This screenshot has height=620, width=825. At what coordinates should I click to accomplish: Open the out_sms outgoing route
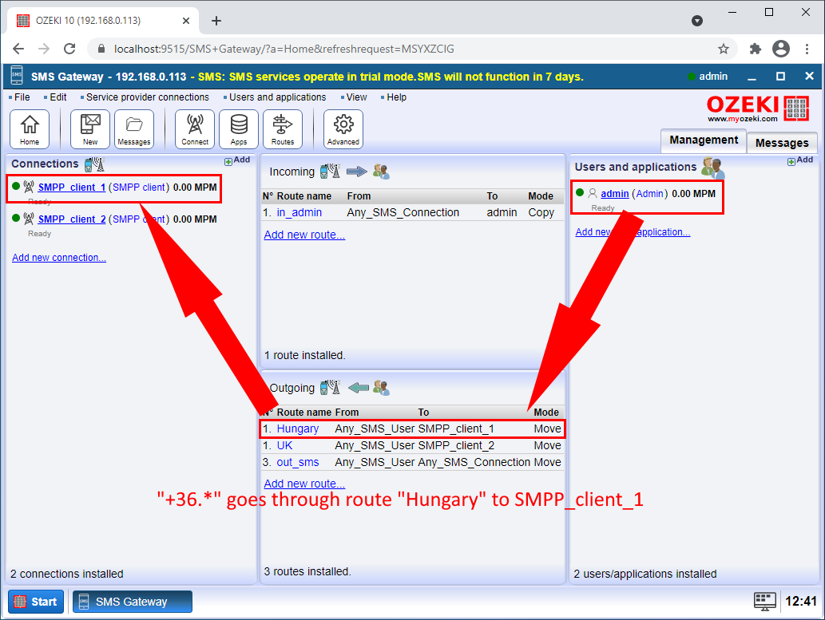click(x=298, y=462)
